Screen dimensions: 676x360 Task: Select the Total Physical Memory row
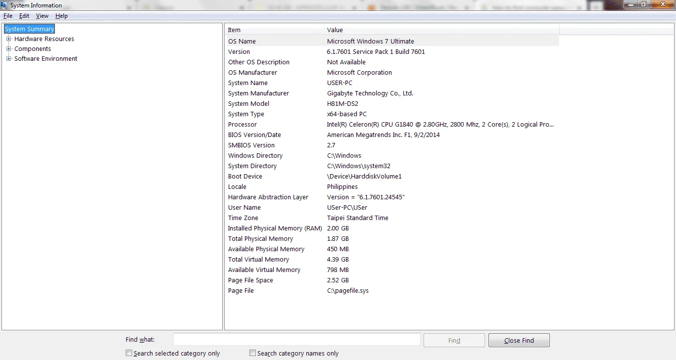coord(392,239)
